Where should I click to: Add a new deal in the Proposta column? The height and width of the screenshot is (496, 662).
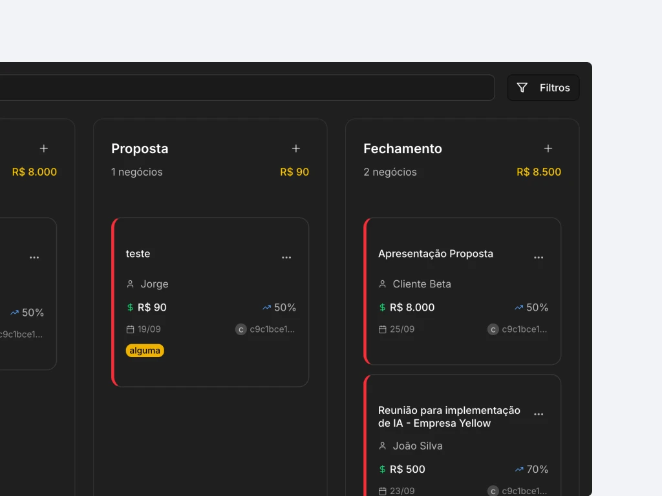click(x=296, y=148)
